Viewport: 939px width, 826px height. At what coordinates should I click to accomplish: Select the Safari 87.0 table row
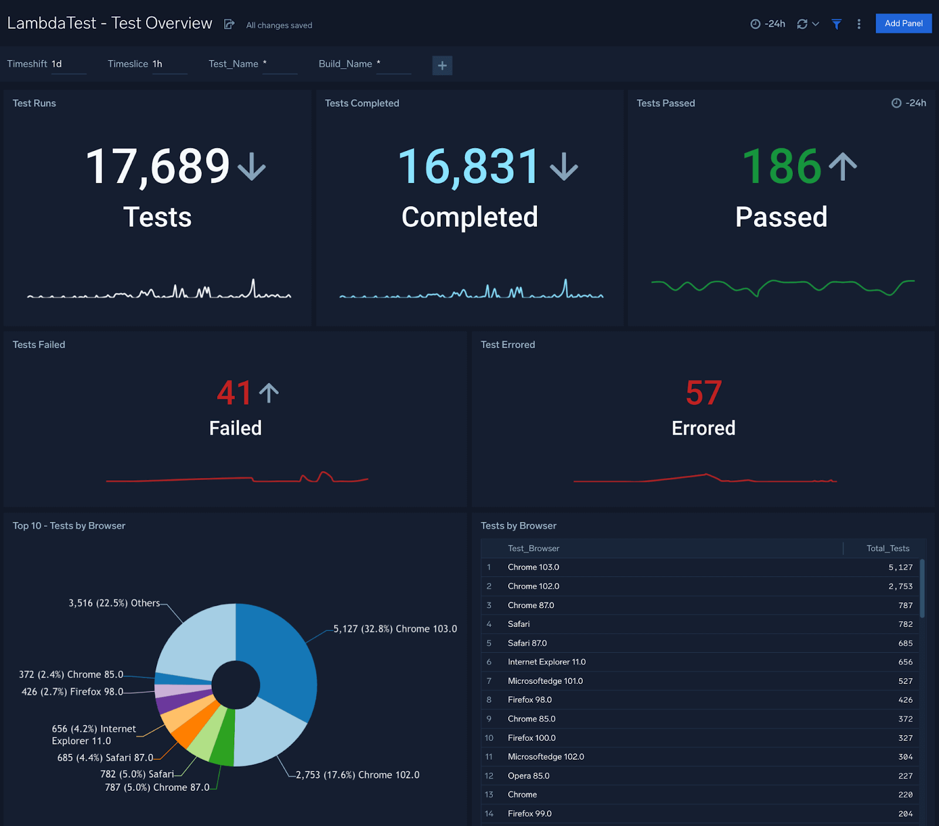700,643
